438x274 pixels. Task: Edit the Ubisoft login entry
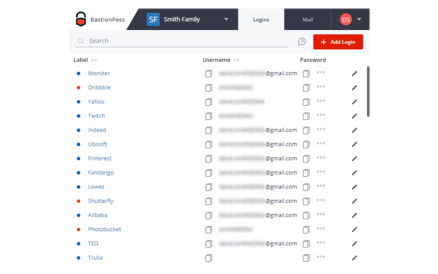pos(355,145)
